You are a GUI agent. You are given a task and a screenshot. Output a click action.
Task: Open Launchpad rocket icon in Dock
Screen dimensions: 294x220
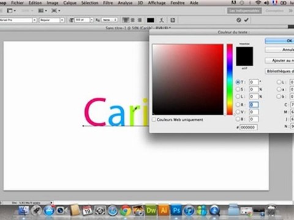tap(36, 210)
